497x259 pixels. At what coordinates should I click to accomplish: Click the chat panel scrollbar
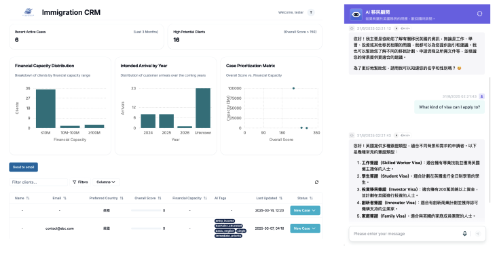click(x=490, y=139)
